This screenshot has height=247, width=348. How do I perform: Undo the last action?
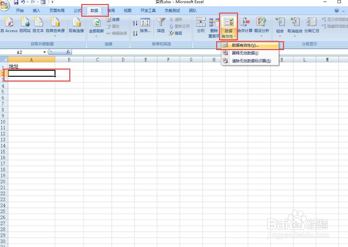(23, 2)
